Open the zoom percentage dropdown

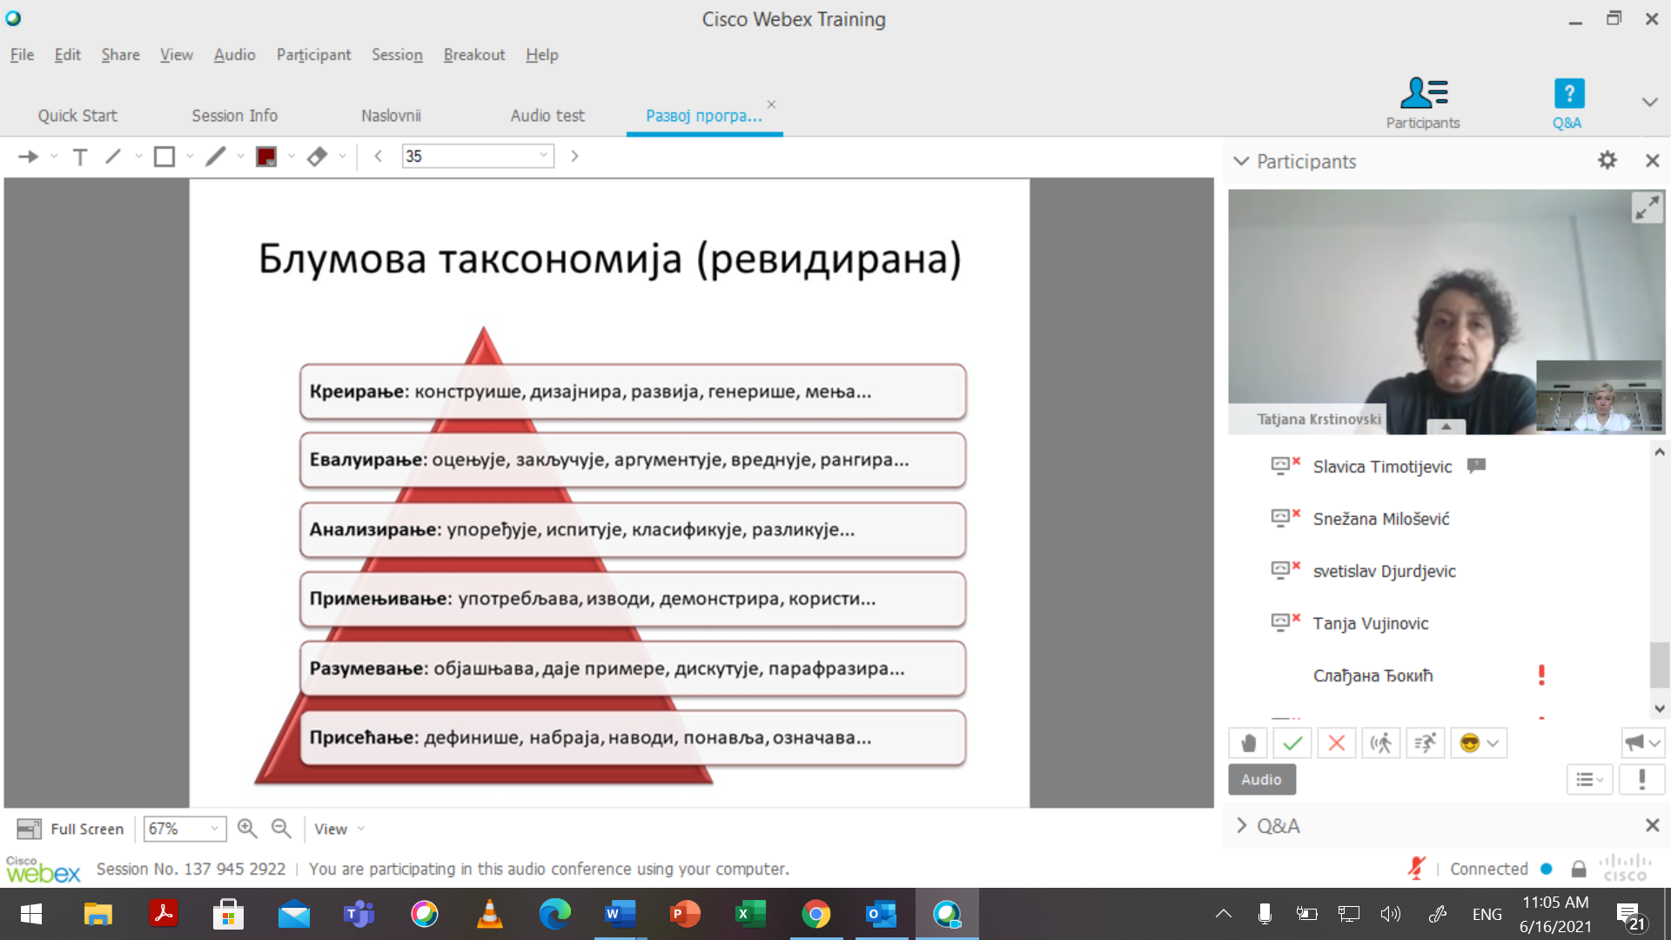pos(214,829)
